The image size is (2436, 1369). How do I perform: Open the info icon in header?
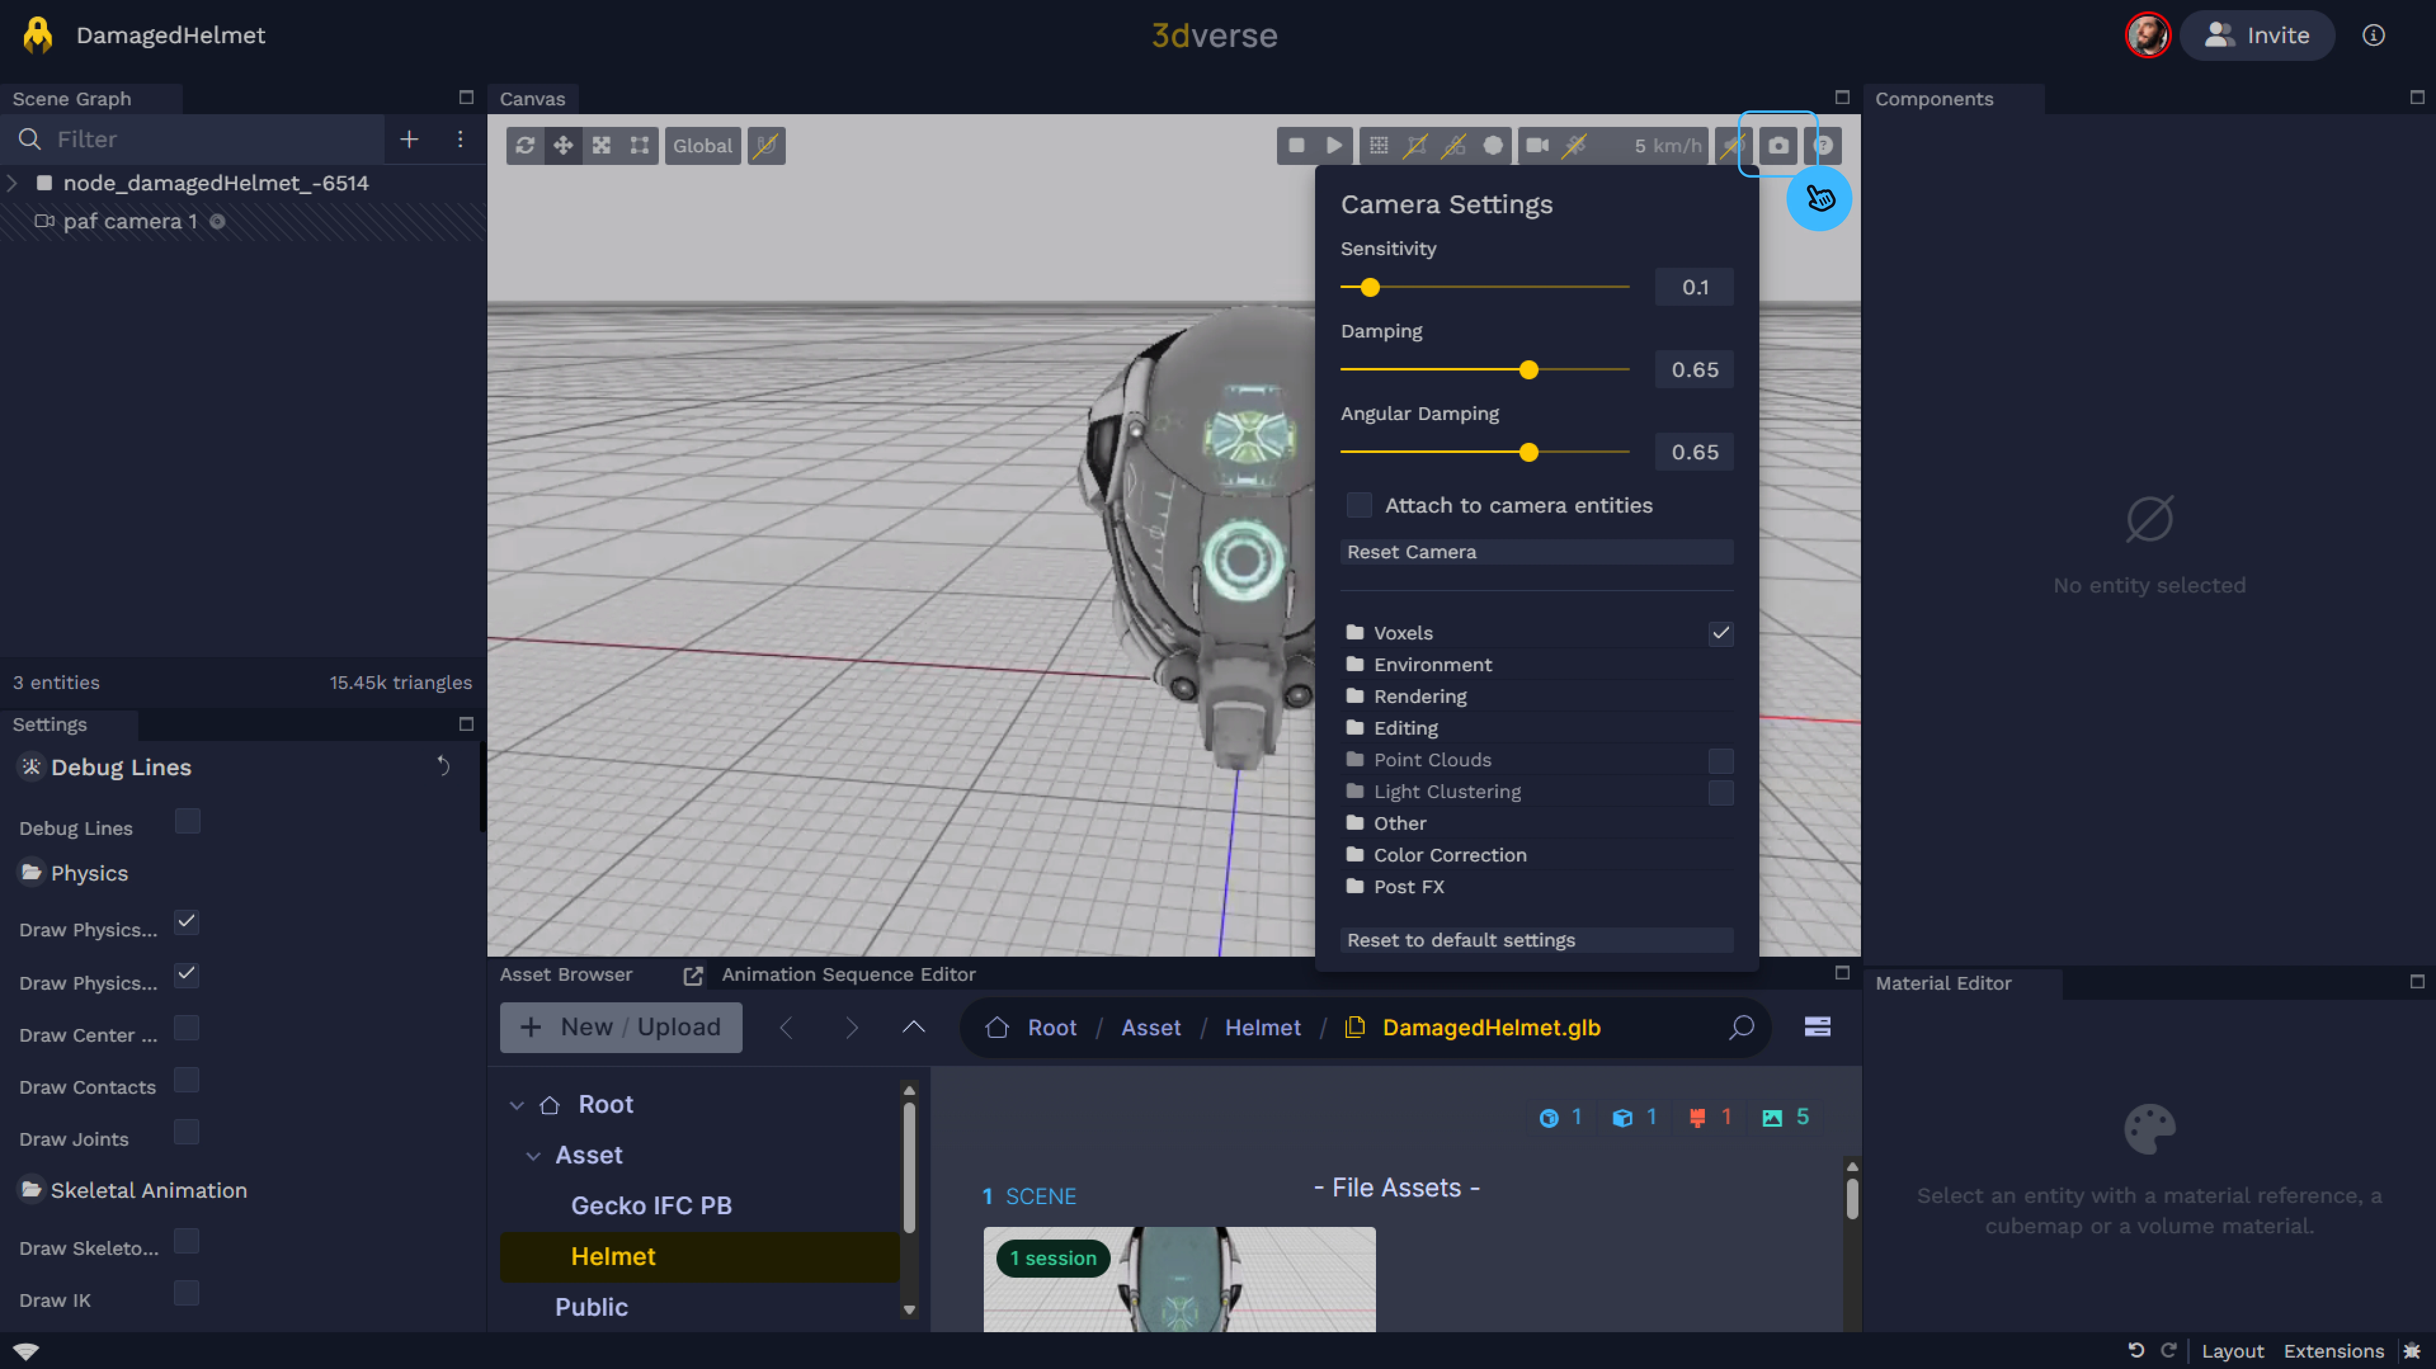(x=2373, y=35)
